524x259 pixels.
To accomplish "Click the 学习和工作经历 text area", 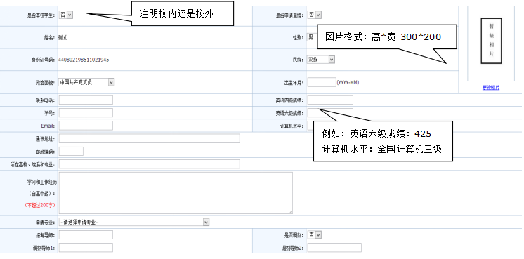I will coord(176,193).
